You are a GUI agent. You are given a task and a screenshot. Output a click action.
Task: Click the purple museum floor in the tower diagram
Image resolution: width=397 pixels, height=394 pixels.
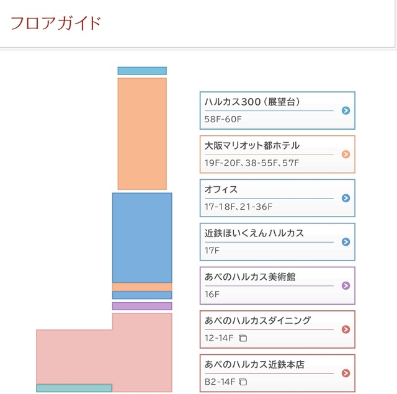tap(142, 306)
